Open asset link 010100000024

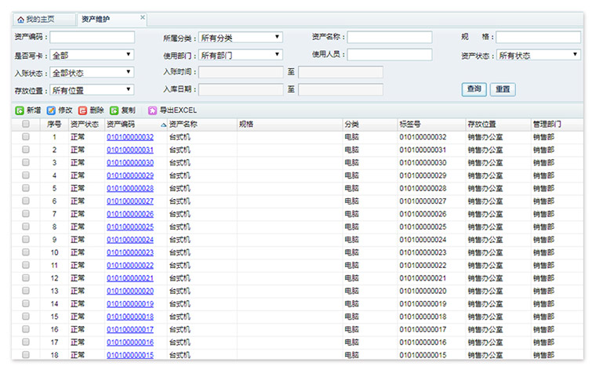130,240
